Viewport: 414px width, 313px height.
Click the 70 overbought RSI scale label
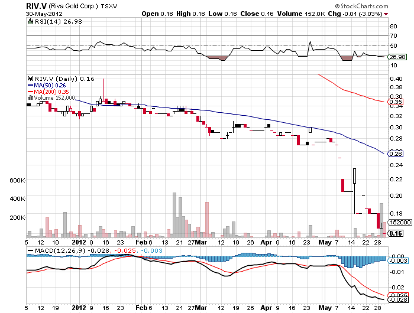(393, 35)
